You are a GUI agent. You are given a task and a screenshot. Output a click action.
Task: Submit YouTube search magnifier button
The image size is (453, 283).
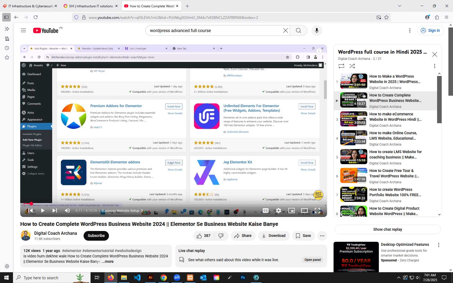pyautogui.click(x=298, y=30)
